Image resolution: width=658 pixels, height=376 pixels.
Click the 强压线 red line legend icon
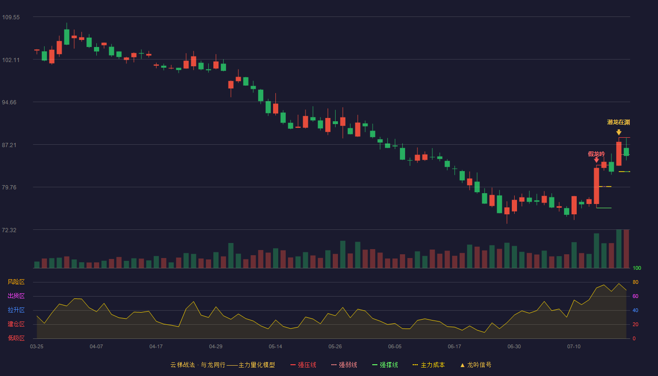point(293,365)
